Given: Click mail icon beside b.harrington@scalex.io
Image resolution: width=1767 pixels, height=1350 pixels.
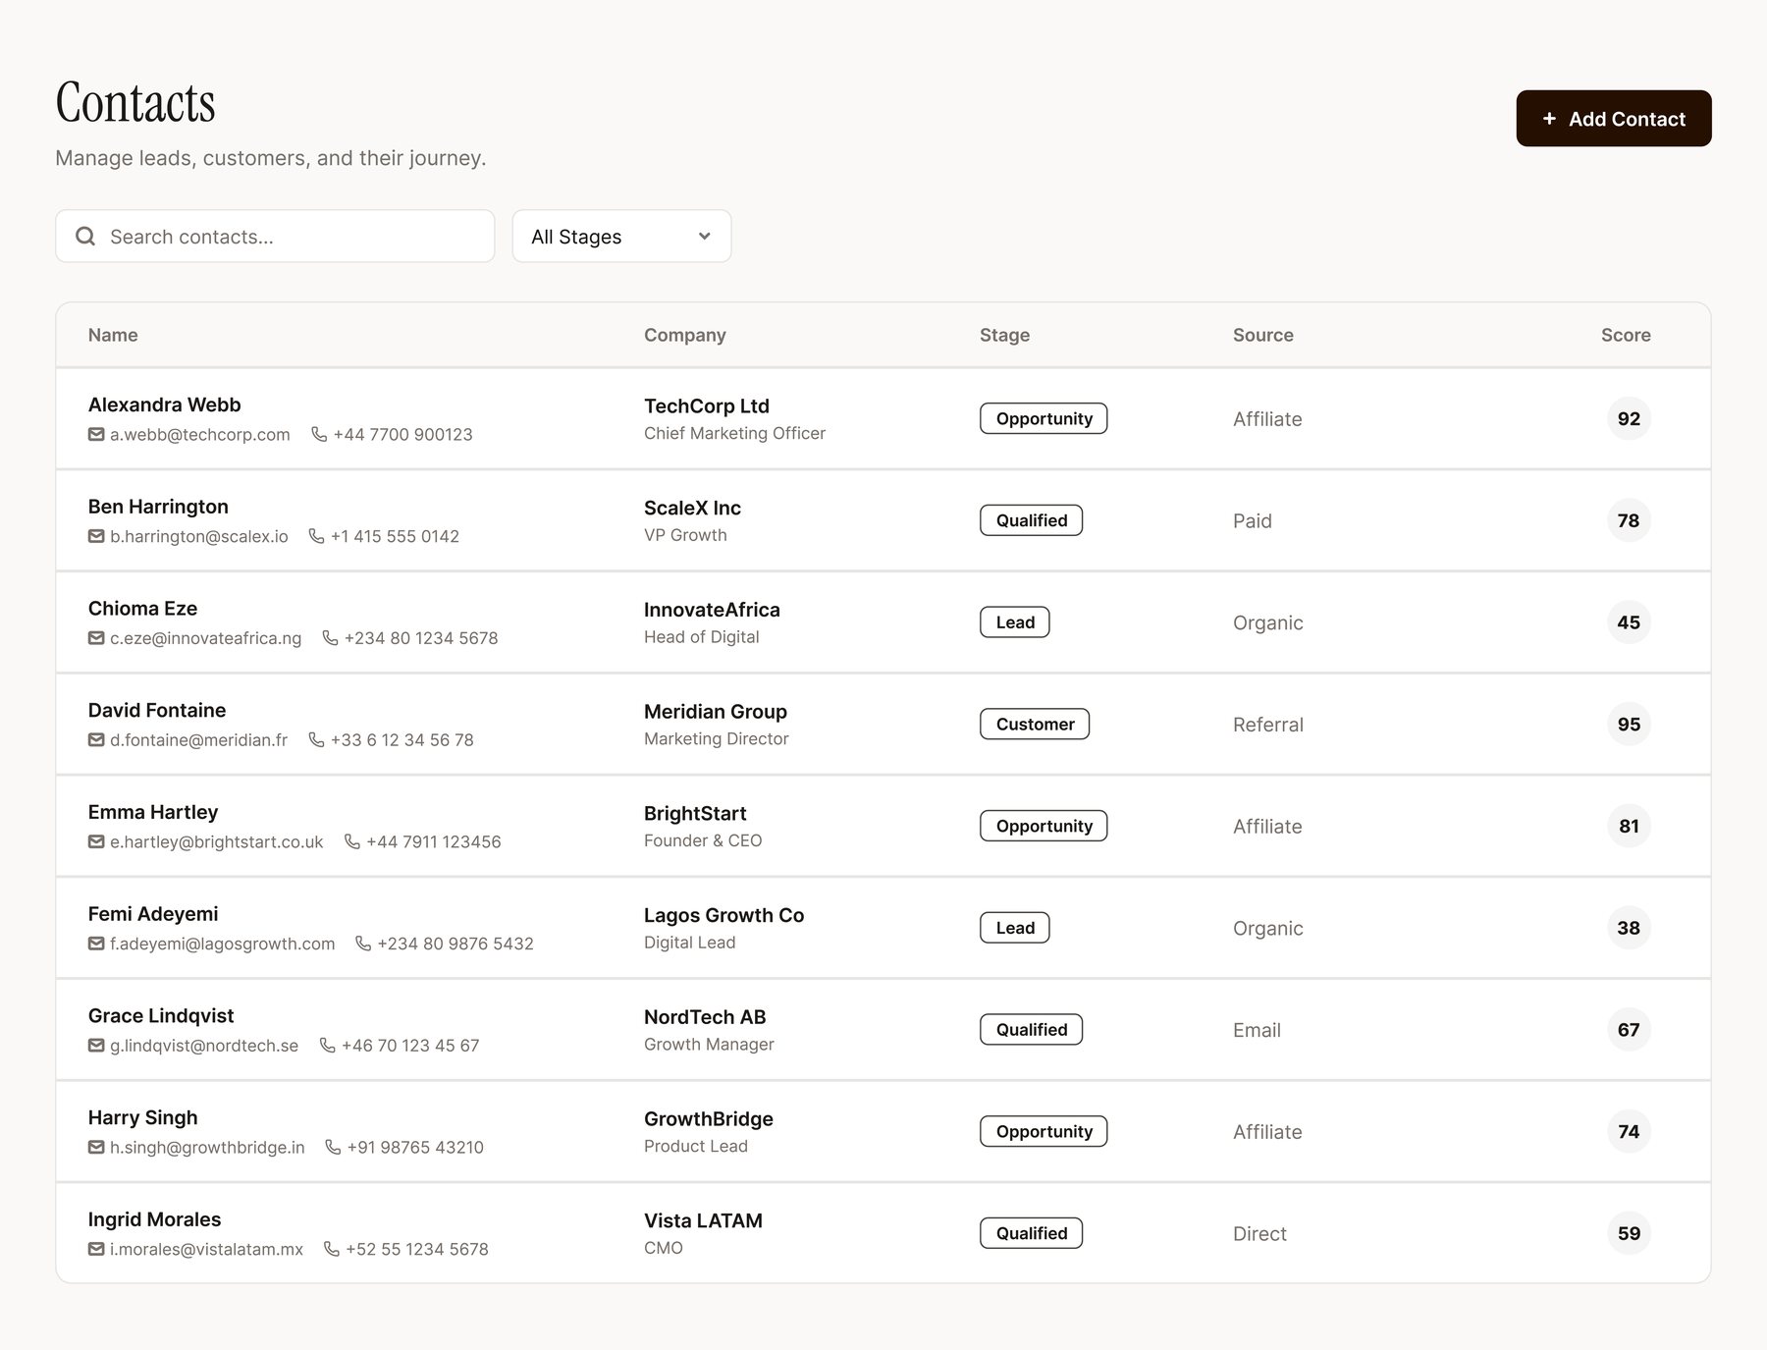Looking at the screenshot, I should (96, 536).
